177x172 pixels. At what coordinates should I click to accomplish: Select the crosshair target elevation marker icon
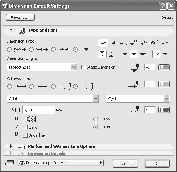click(x=154, y=43)
